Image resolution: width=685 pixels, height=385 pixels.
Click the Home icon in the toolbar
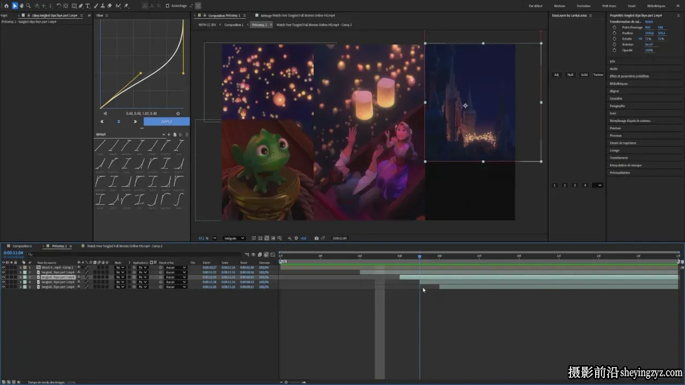[6, 6]
